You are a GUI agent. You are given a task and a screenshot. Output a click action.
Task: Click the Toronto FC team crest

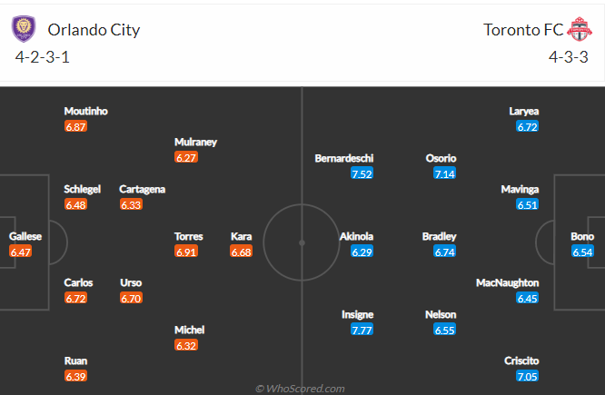[x=580, y=29]
